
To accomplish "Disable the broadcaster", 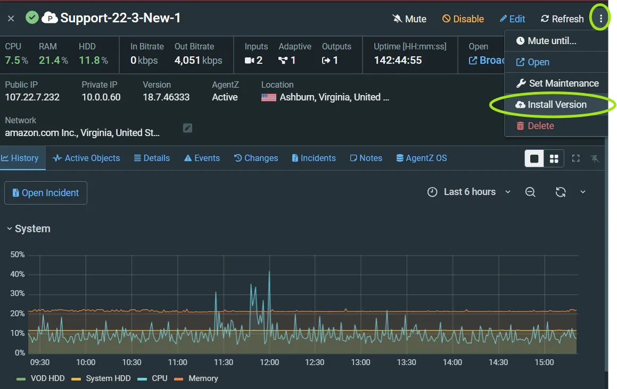I will pos(463,19).
